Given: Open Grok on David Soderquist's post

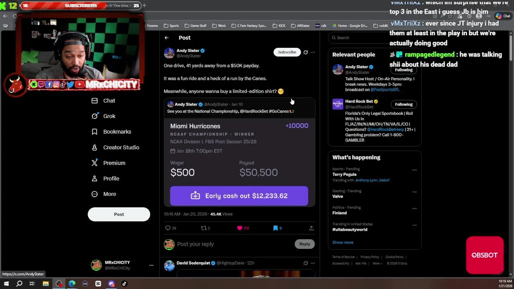Looking at the screenshot, I should 306,263.
